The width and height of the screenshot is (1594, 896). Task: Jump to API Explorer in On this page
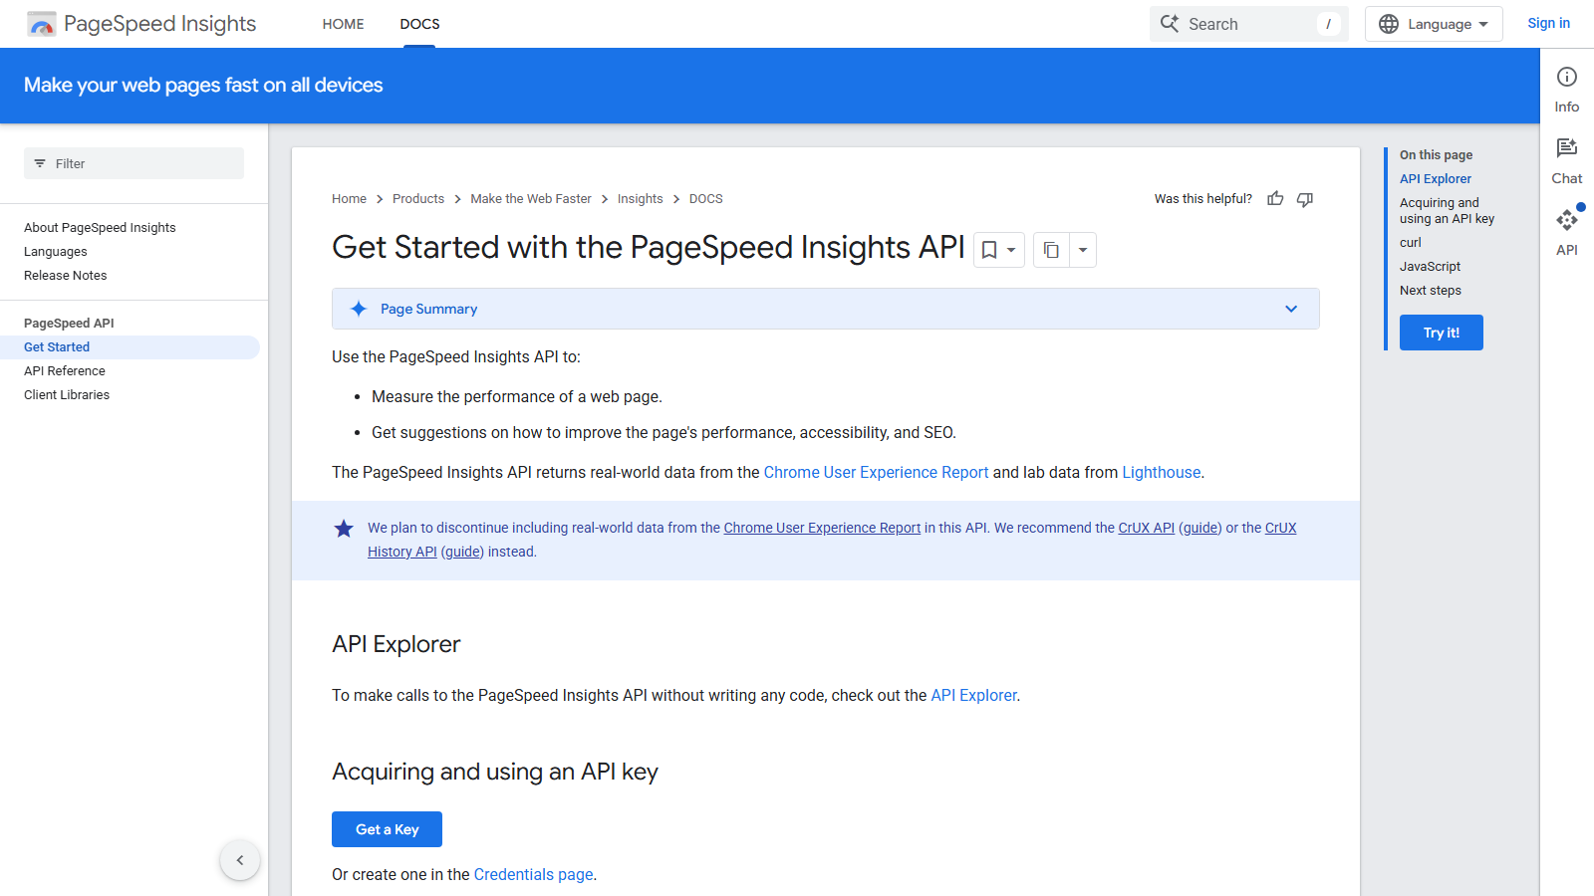pyautogui.click(x=1436, y=179)
